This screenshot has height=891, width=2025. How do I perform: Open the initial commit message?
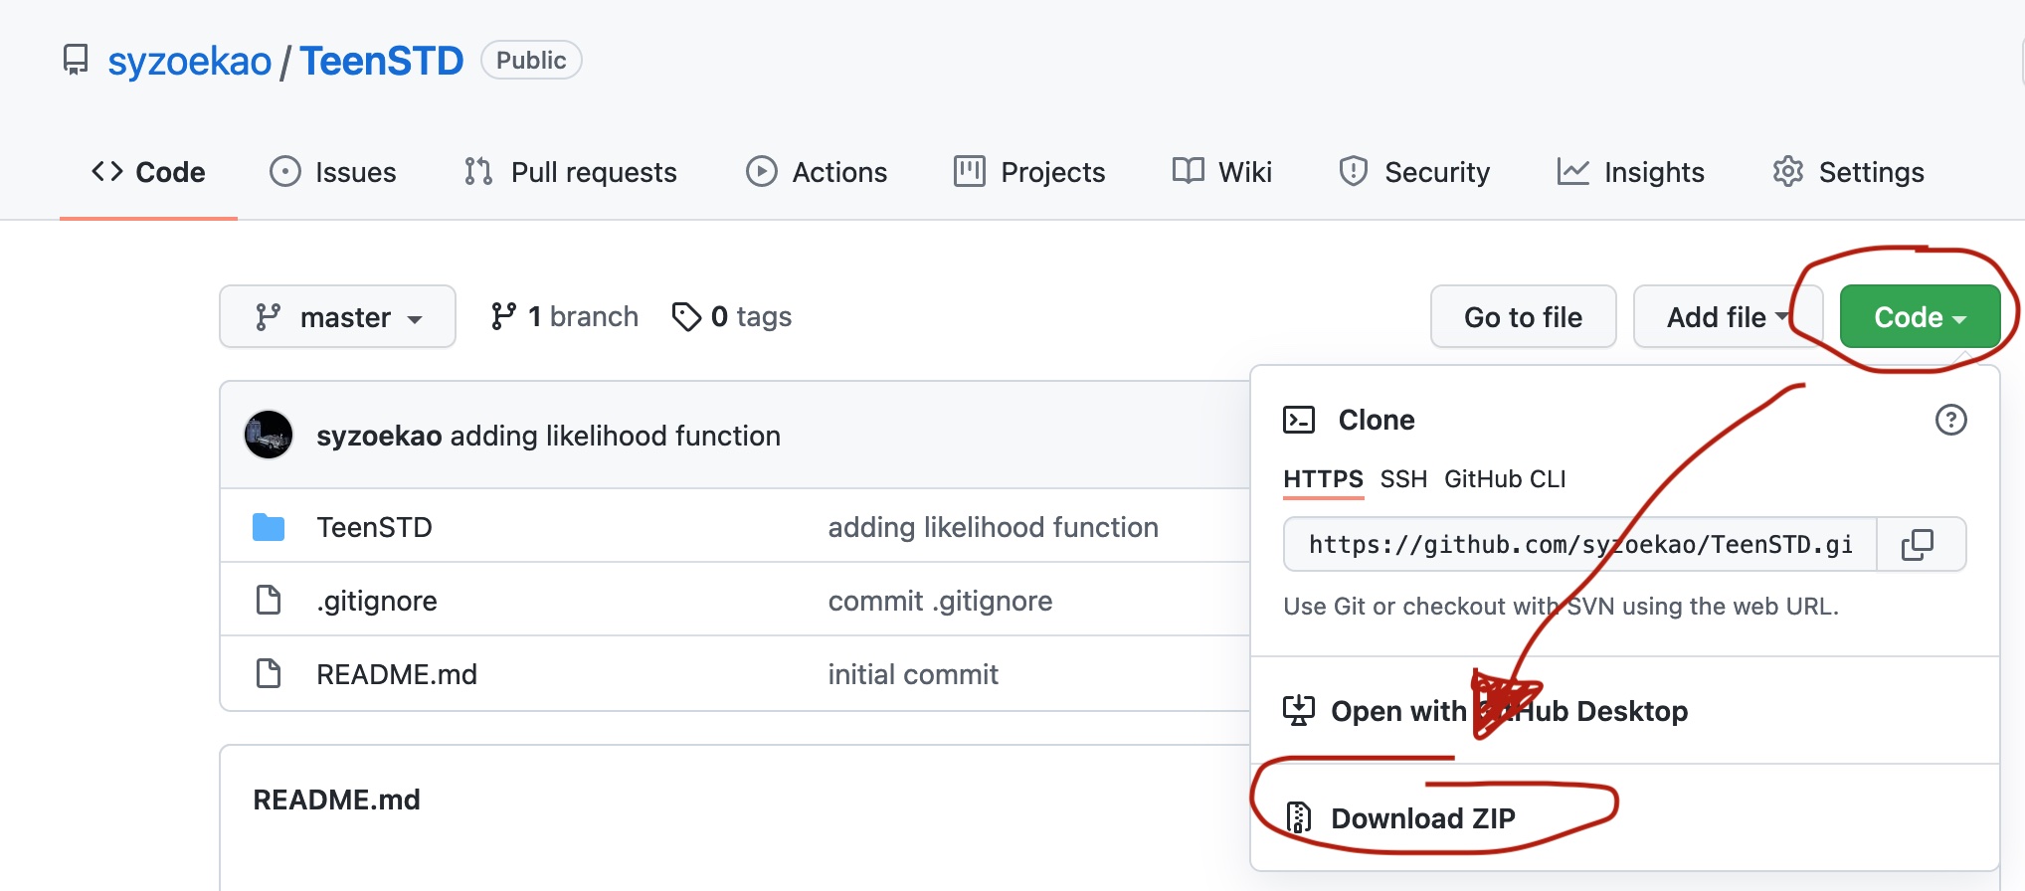[x=913, y=674]
